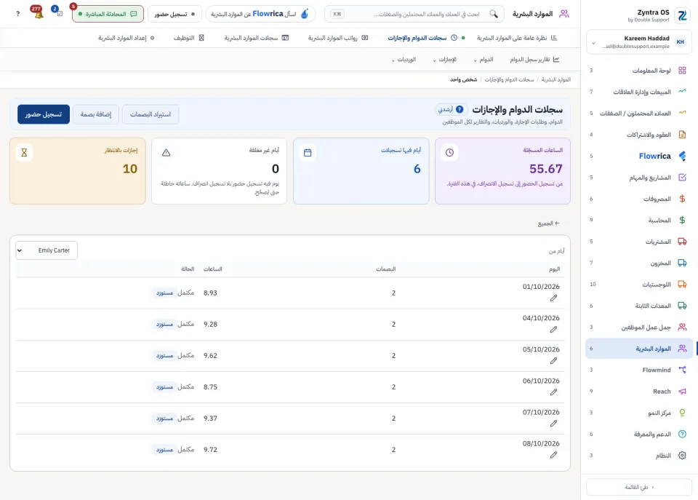Switch to نظرة عامة على الموارد البشرية tab
This screenshot has width=698, height=500.
[x=517, y=38]
